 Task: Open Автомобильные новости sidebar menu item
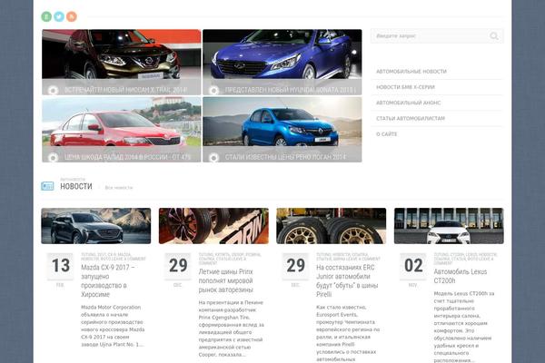pos(411,71)
